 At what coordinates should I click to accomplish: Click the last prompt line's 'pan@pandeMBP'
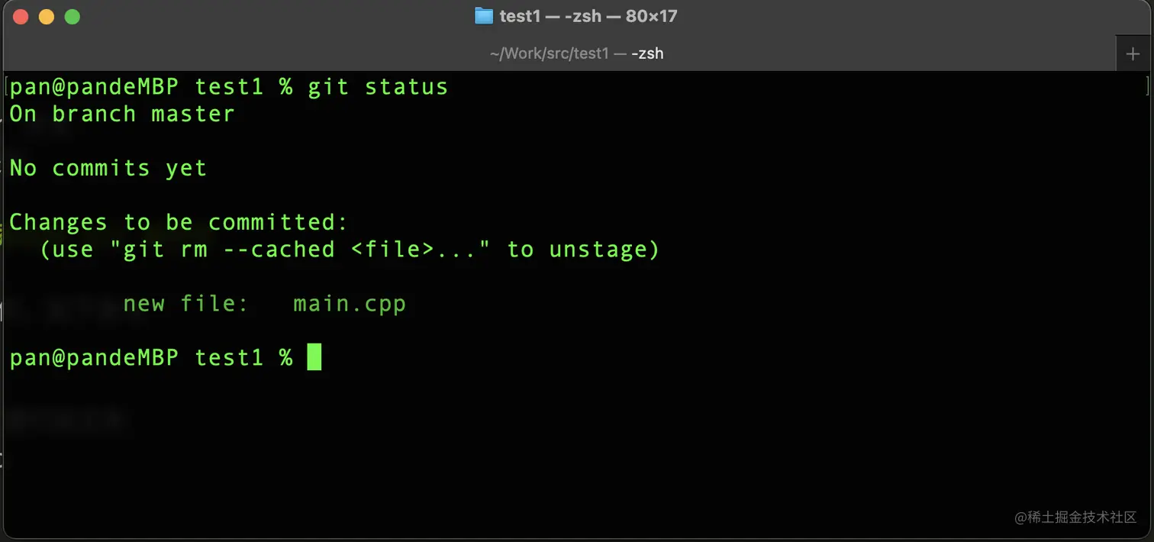click(93, 357)
